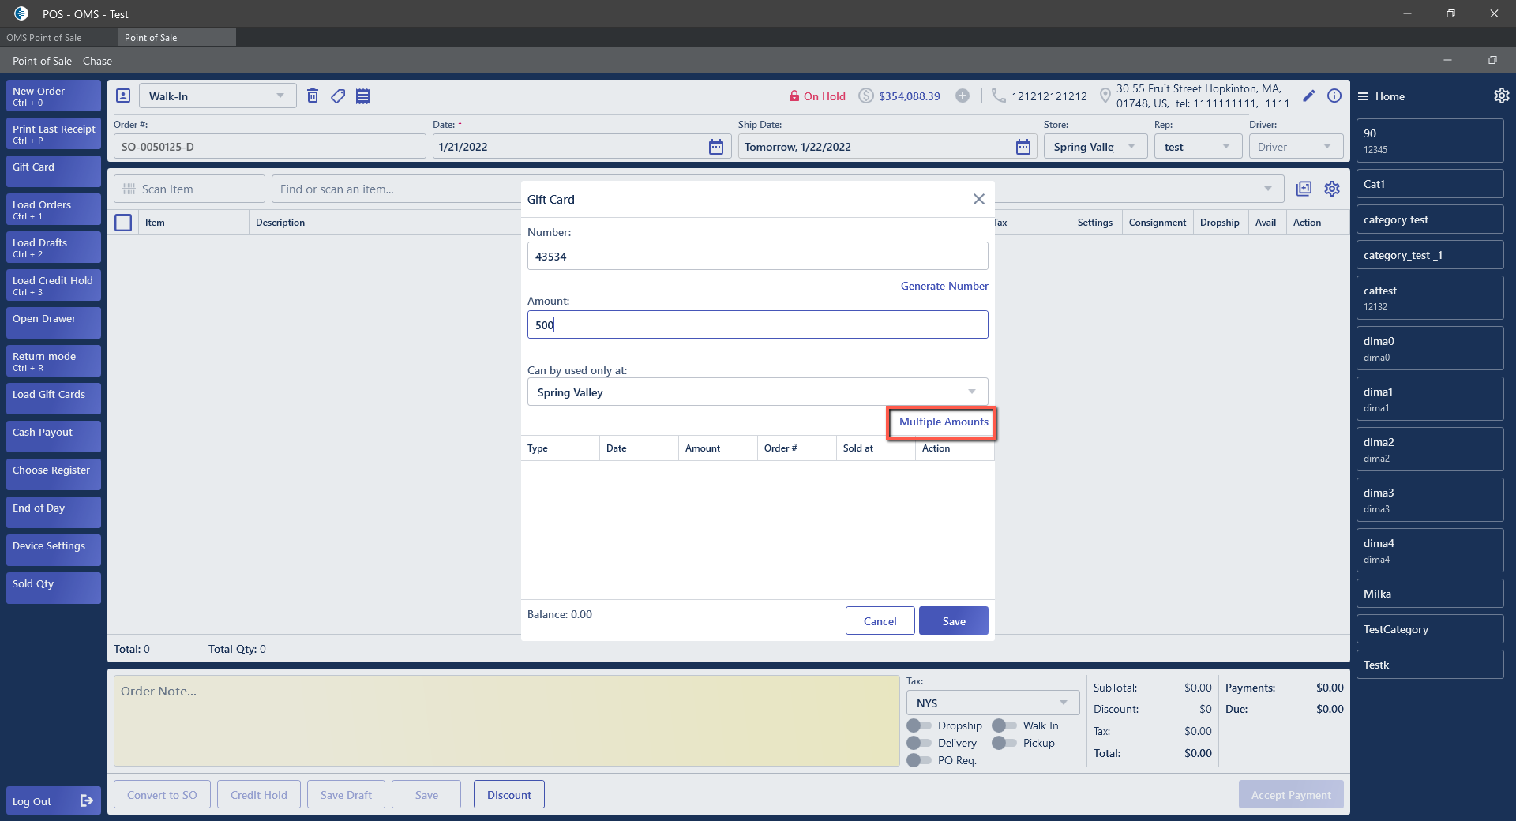This screenshot has height=821, width=1516.
Task: Click the add-copy icon above the item grid
Action: 1304,189
